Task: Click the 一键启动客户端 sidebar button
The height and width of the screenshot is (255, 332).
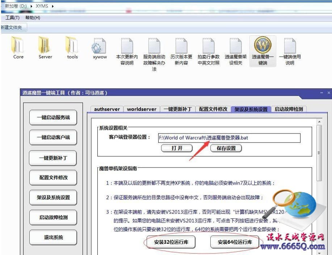Action: [53, 137]
